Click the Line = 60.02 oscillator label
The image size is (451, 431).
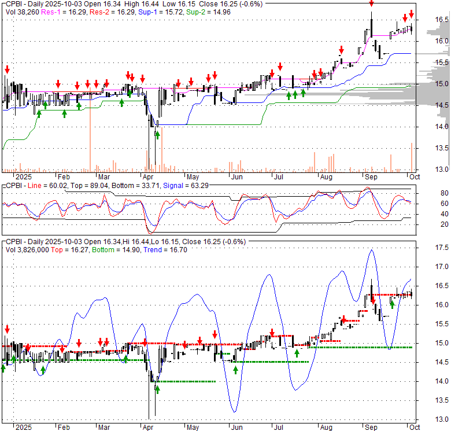(x=47, y=185)
